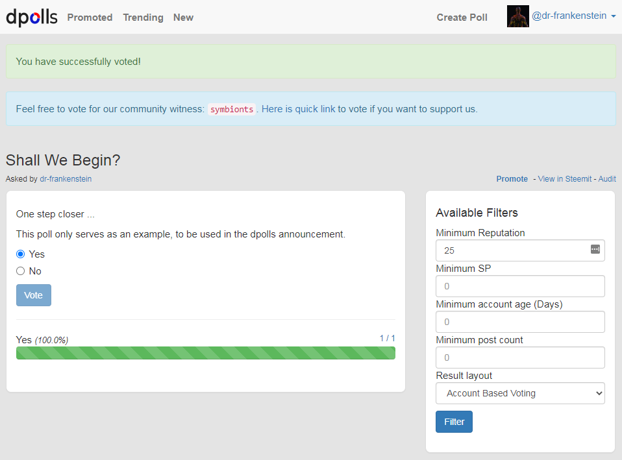This screenshot has width=622, height=460.
Task: Select the No radio option
Action: pyautogui.click(x=21, y=271)
